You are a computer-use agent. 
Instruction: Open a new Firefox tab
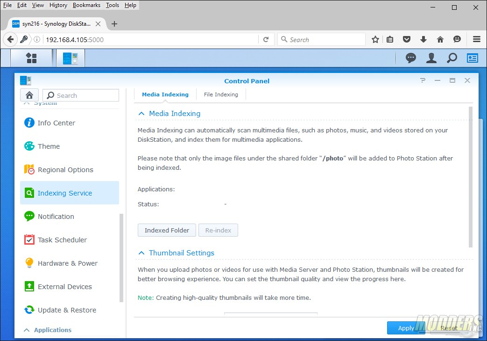tap(114, 24)
